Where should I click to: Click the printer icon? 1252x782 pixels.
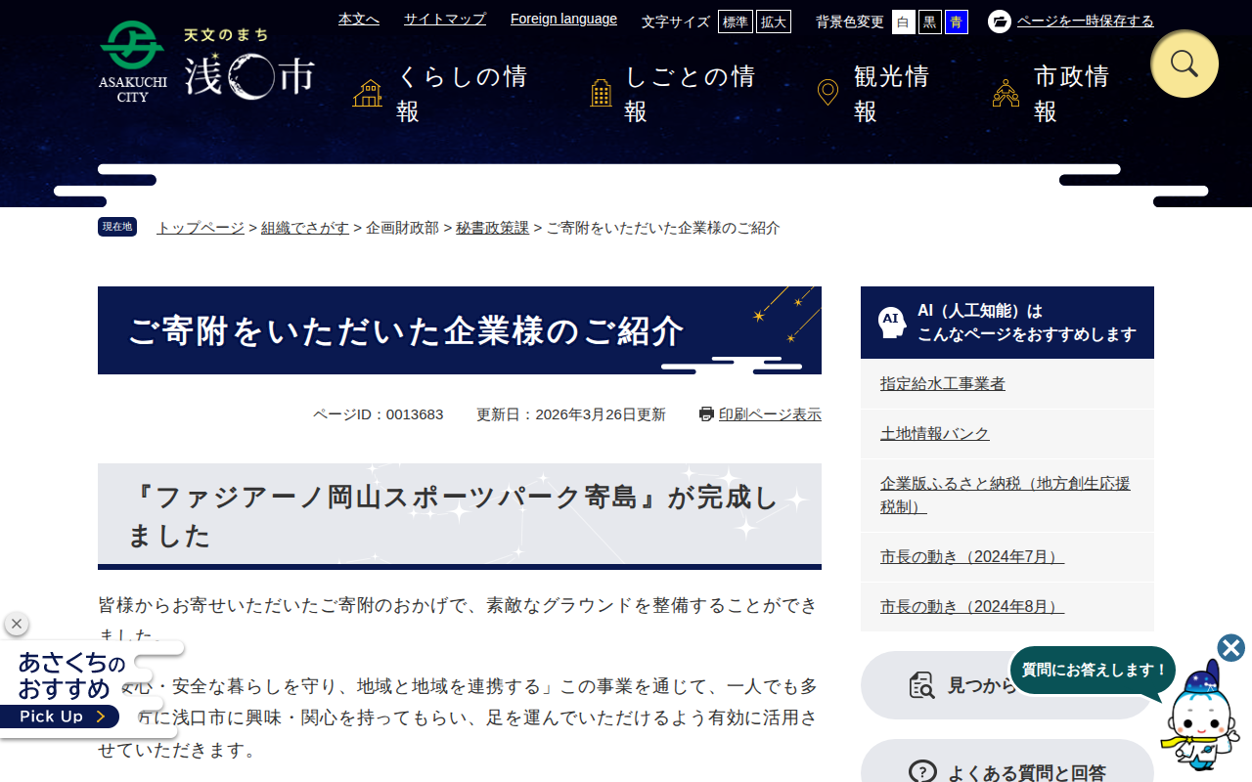click(706, 414)
